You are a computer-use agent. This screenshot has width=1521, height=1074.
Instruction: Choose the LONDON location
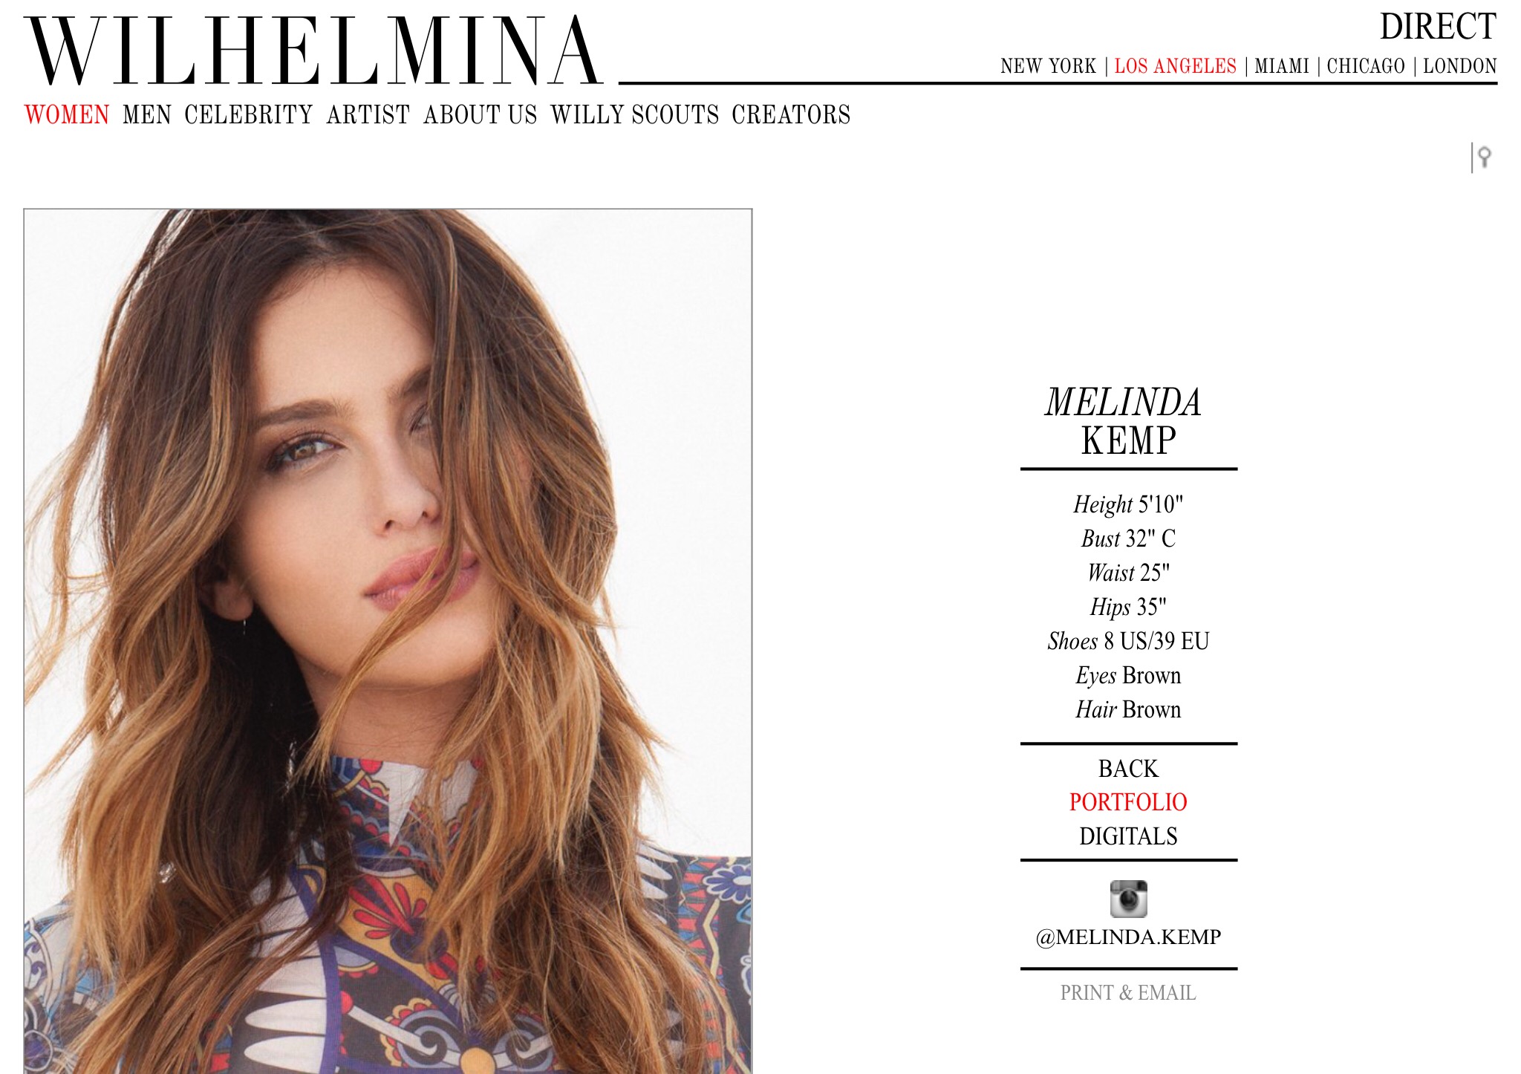point(1459,66)
